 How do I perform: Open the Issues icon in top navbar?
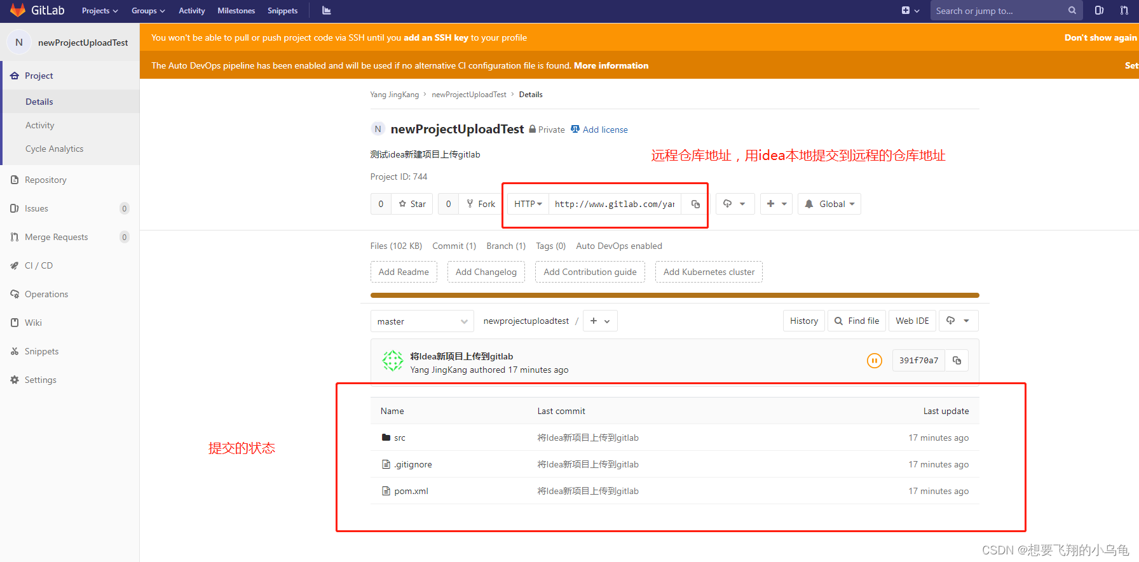(x=1099, y=10)
